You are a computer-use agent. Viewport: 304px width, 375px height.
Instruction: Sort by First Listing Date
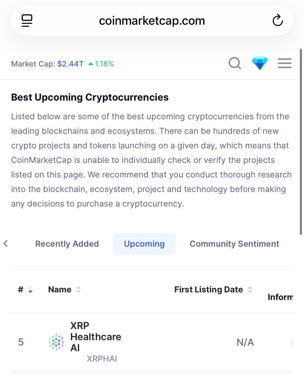coord(249,290)
